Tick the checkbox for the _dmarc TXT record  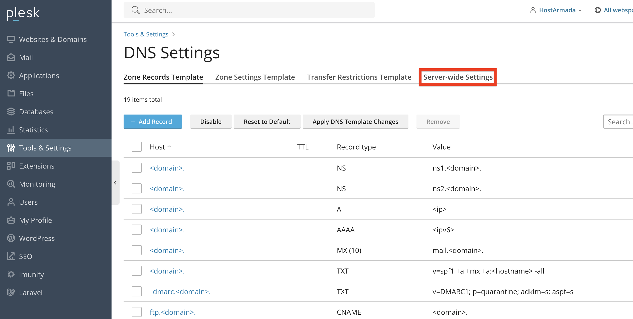coord(137,291)
